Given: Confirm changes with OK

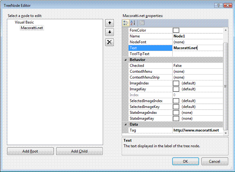Looking at the screenshot, I should pyautogui.click(x=185, y=161).
